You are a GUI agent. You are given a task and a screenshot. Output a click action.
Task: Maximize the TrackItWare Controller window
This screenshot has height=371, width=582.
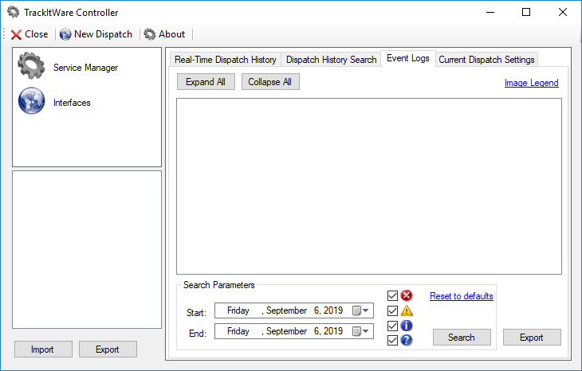click(526, 12)
